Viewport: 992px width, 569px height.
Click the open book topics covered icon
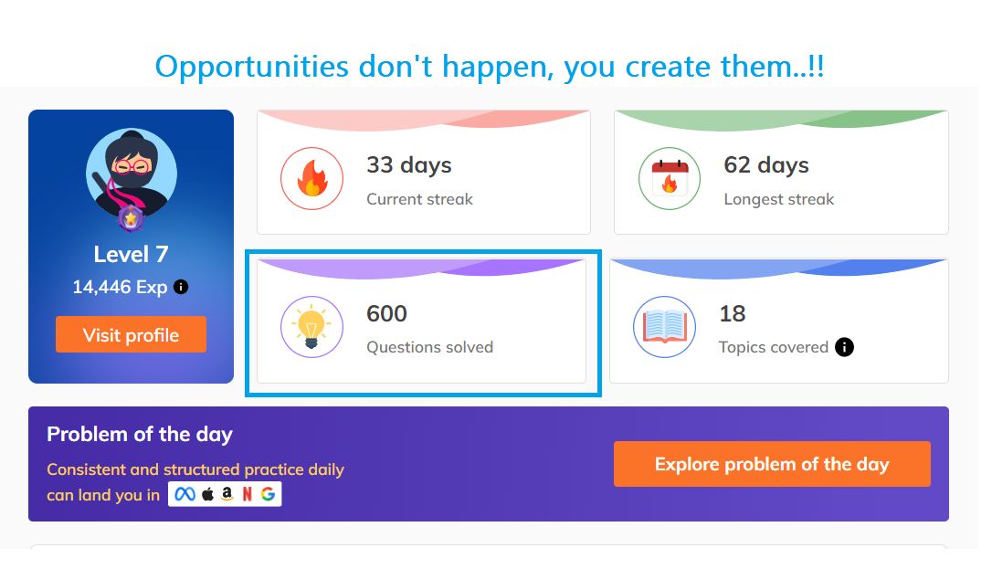click(x=664, y=327)
